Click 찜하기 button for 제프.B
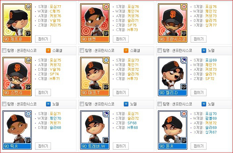The image size is (233, 153). tap(43, 39)
